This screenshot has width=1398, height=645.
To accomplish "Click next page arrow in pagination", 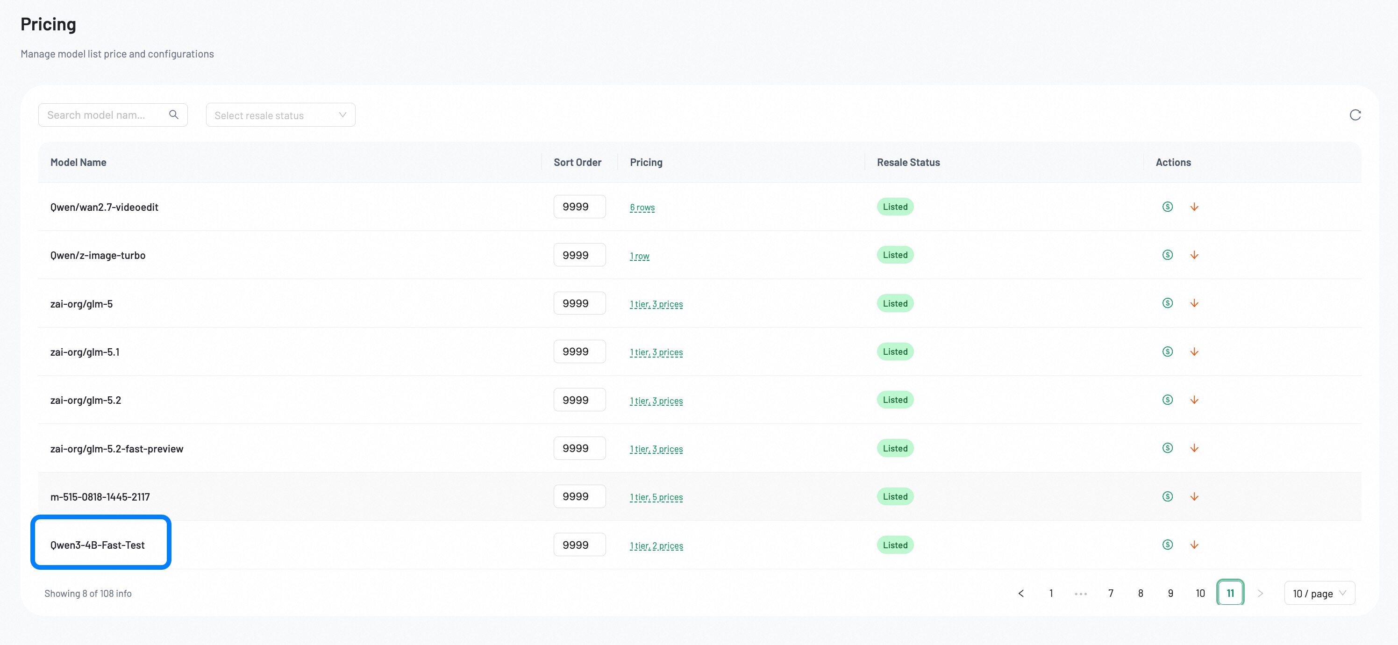I will (x=1260, y=593).
